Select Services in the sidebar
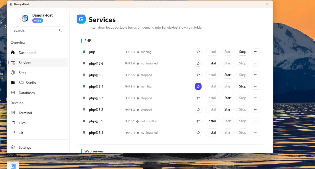 [x=38, y=62]
